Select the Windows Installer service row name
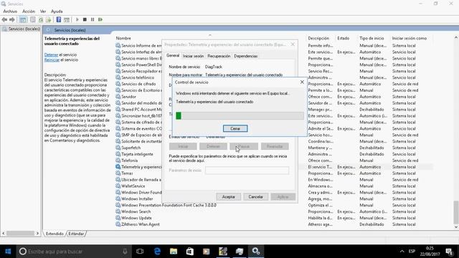The image size is (459, 258). pyautogui.click(x=137, y=199)
